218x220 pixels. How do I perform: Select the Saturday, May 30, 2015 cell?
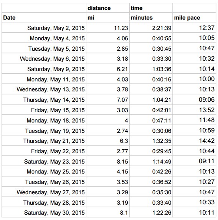pos(44,212)
